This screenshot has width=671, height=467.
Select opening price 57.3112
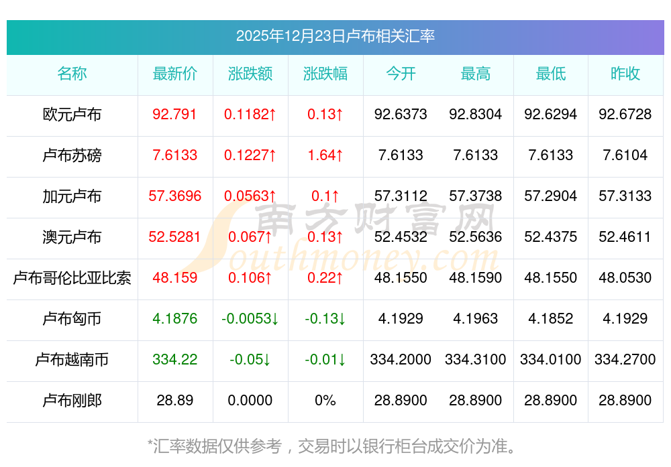coord(401,196)
